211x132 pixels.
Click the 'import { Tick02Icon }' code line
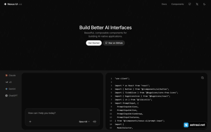(146, 92)
